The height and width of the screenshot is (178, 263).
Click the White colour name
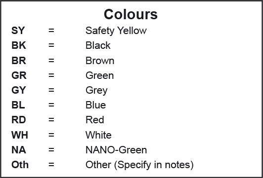click(98, 135)
